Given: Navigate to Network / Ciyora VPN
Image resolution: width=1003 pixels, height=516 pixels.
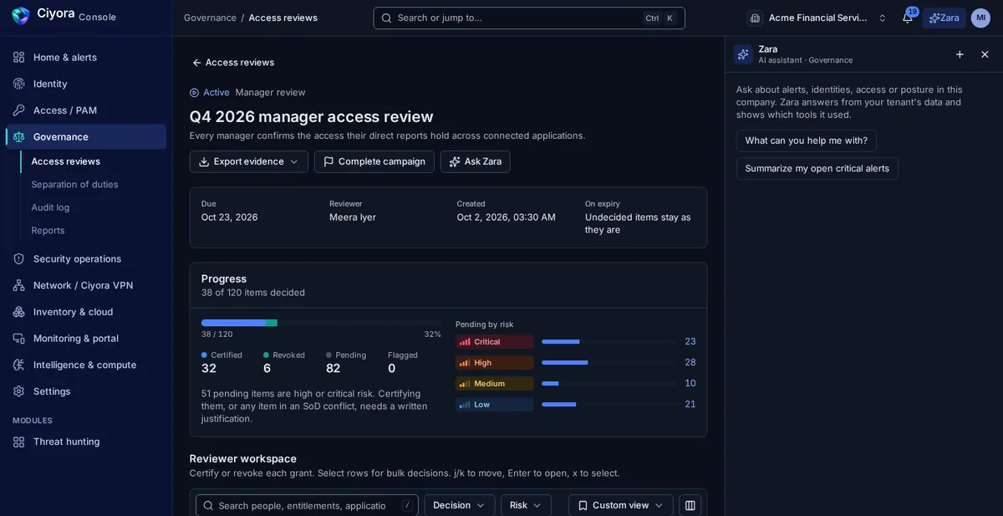Looking at the screenshot, I should [86, 285].
